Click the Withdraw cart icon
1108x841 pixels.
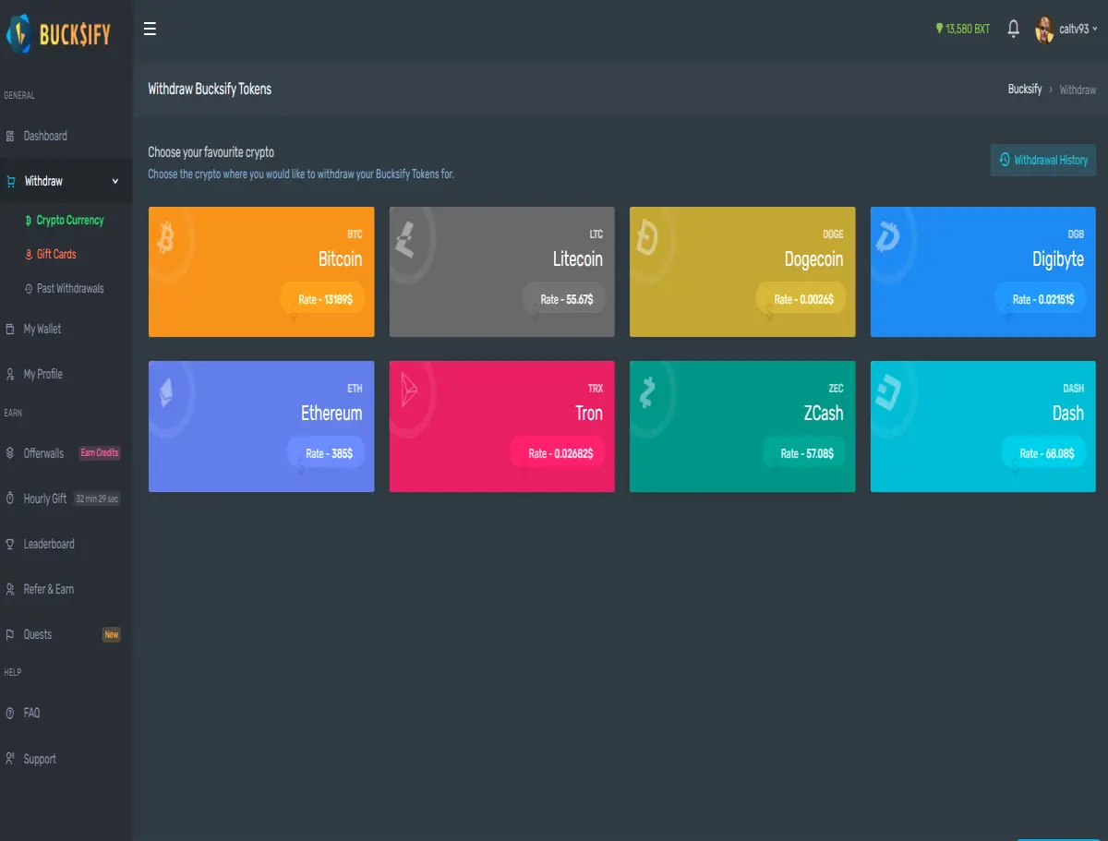click(10, 181)
